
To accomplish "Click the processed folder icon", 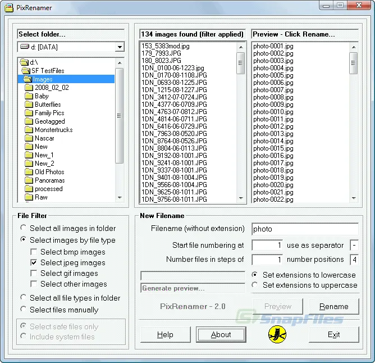I will click(29, 189).
